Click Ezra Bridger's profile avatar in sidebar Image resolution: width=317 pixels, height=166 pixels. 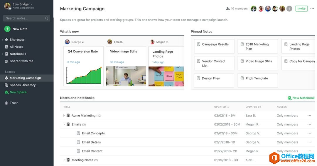click(x=7, y=6)
